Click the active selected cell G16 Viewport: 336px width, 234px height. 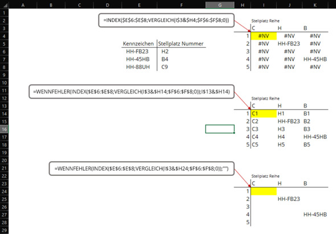pos(220,129)
